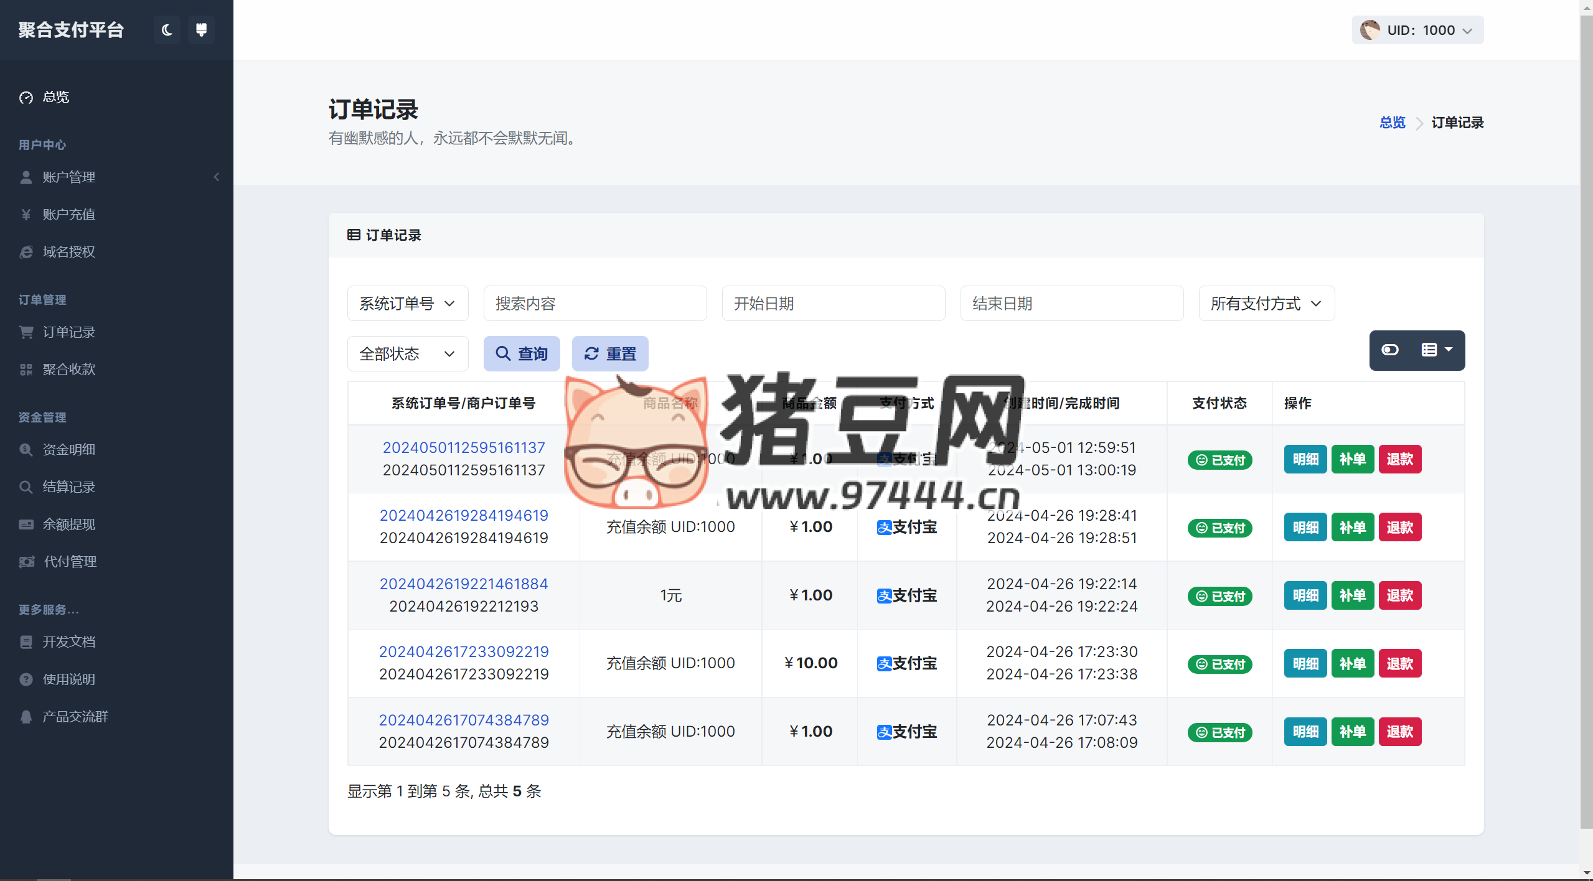
Task: Click the 重置 reset button
Action: tap(610, 354)
